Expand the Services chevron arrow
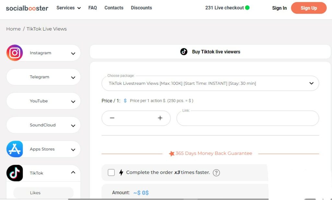The image size is (332, 203). (x=79, y=8)
